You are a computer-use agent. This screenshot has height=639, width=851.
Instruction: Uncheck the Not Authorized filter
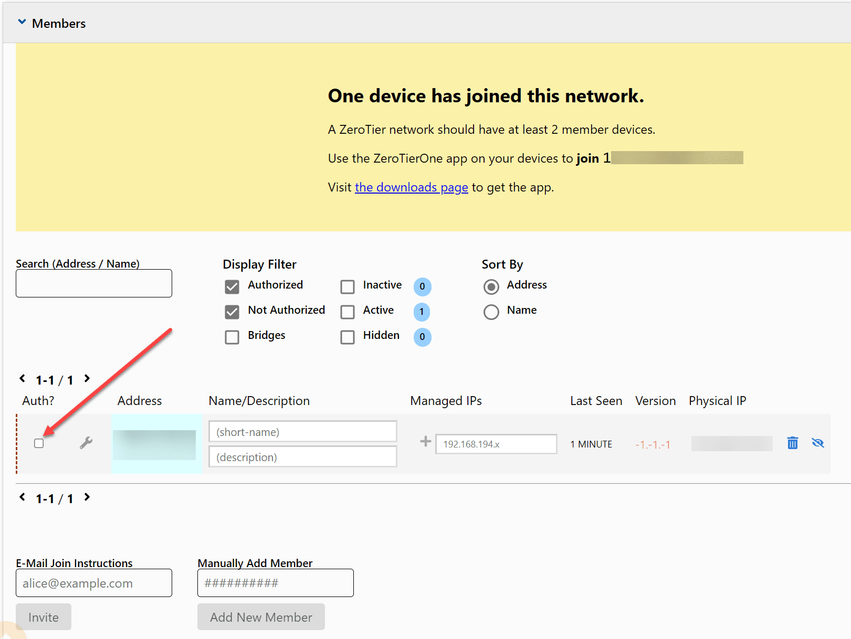[x=232, y=312]
